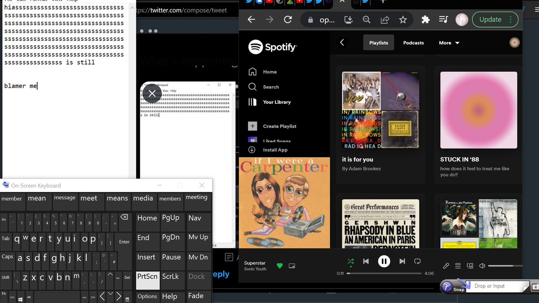Remove Superstar from Liked Songs heart

tap(280, 266)
